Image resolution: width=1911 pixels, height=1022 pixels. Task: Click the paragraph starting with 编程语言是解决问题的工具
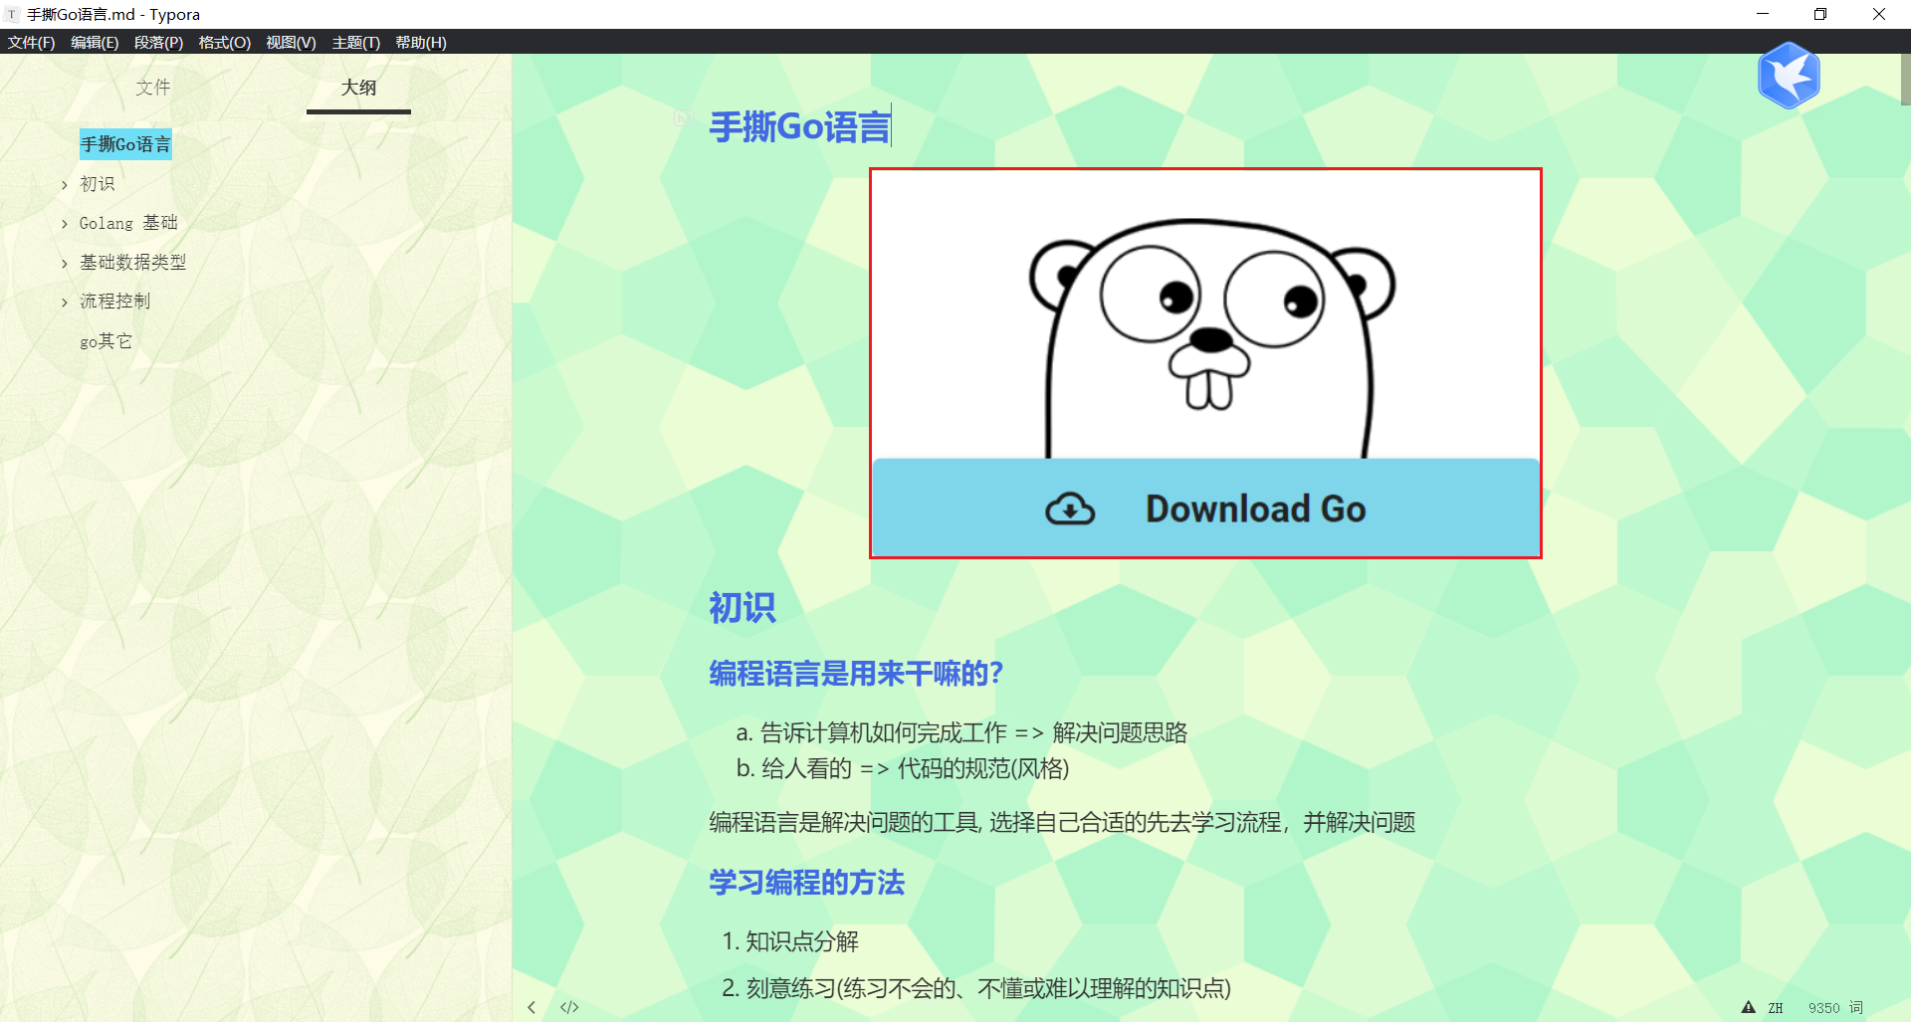click(1062, 822)
